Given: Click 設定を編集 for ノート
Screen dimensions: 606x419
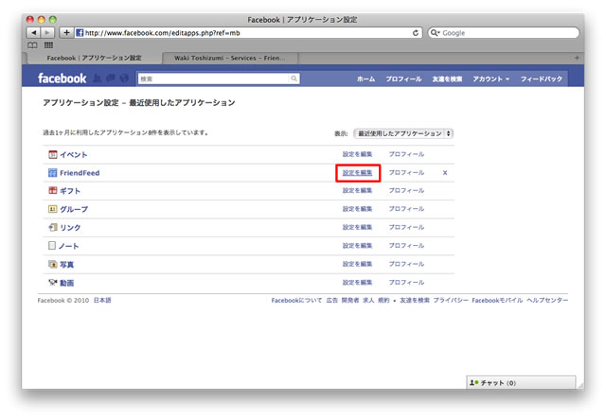Looking at the screenshot, I should (x=358, y=246).
